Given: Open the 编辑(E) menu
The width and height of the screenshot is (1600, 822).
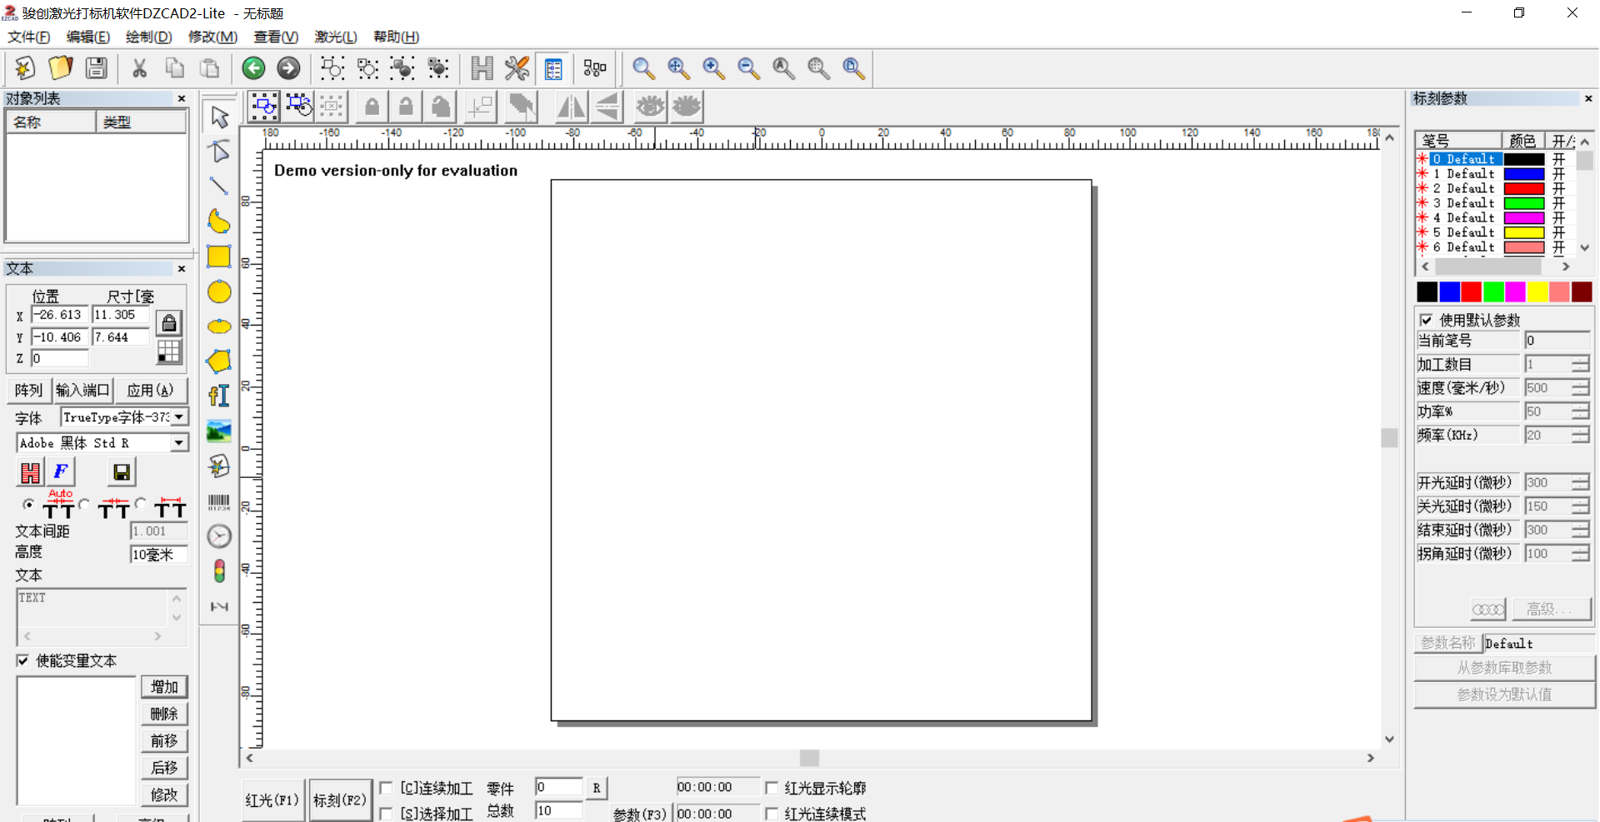Looking at the screenshot, I should point(88,37).
